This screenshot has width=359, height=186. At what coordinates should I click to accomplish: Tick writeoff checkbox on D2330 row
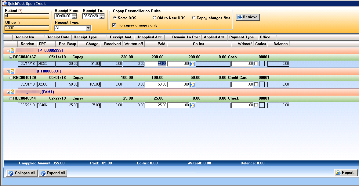coord(256,84)
